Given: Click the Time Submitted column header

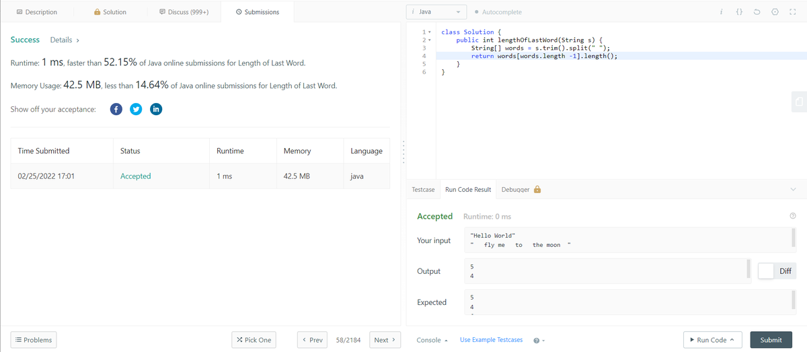Looking at the screenshot, I should pyautogui.click(x=44, y=151).
